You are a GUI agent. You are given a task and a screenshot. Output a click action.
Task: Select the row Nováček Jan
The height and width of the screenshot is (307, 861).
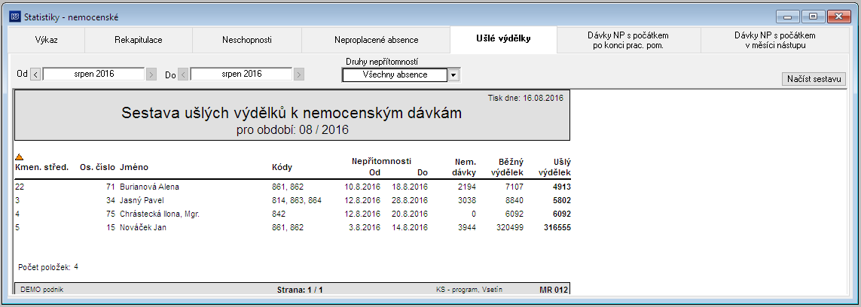coord(293,227)
